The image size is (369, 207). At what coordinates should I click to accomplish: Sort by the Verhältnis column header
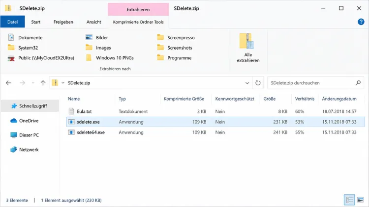[x=305, y=99]
